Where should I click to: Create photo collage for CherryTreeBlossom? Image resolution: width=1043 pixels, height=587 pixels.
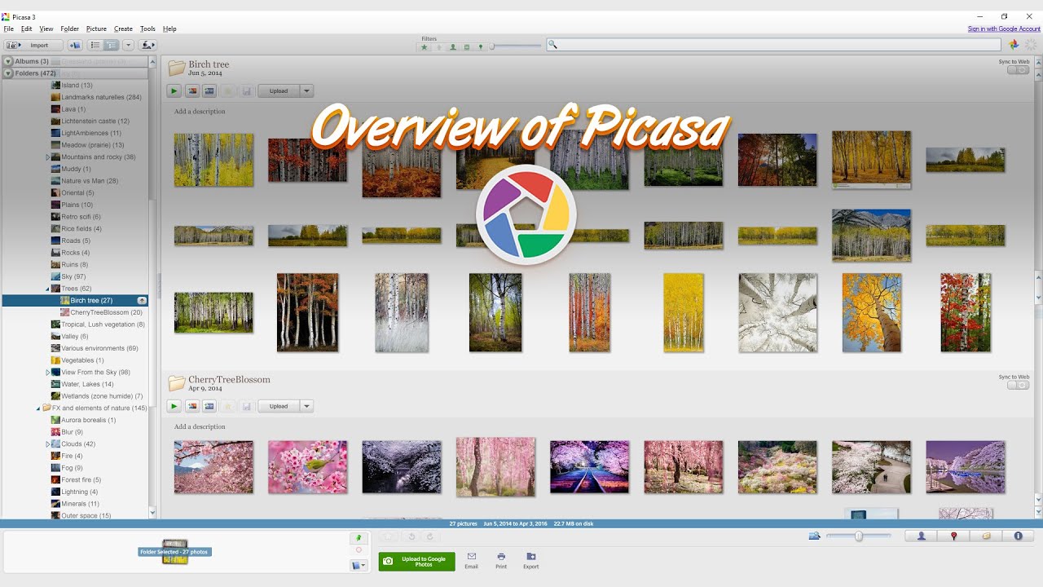click(192, 406)
